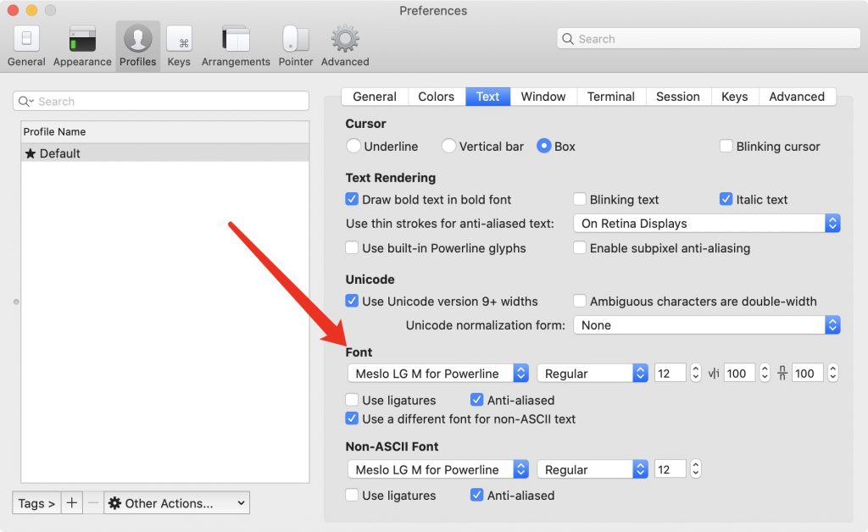Select Box cursor radio button

pyautogui.click(x=543, y=146)
